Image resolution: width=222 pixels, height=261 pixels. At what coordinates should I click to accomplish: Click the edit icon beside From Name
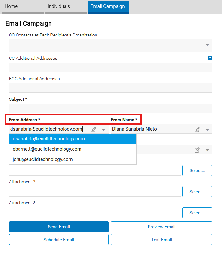click(x=197, y=130)
